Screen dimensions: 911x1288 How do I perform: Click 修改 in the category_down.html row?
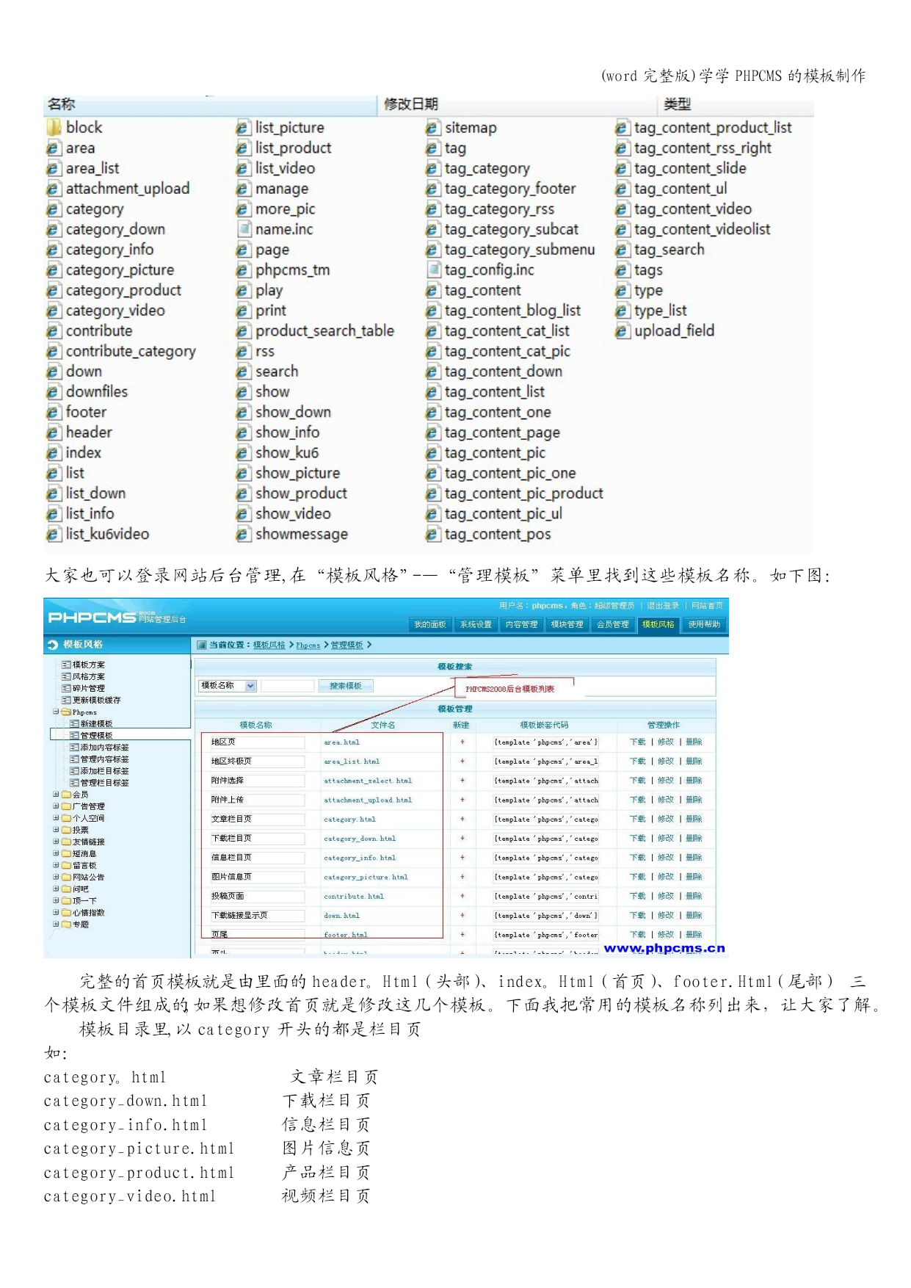point(666,839)
